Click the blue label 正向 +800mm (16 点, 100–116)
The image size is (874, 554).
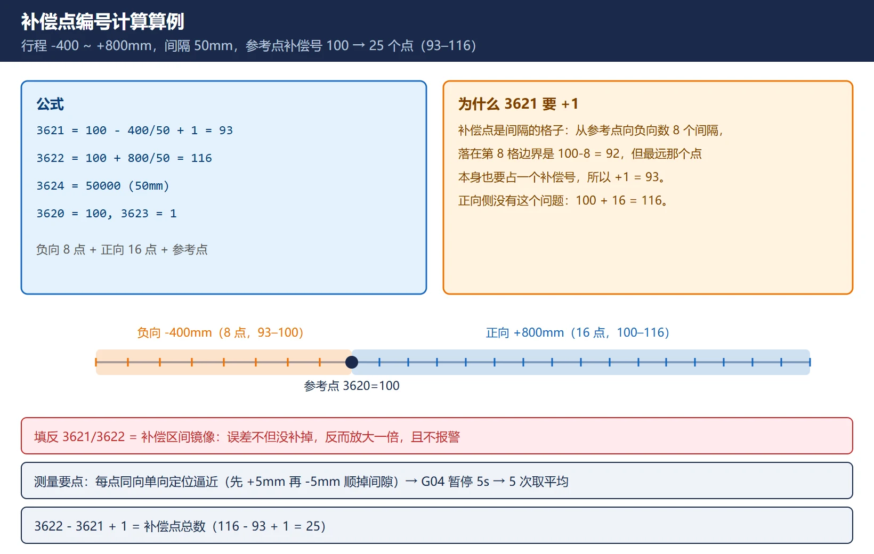pos(577,332)
